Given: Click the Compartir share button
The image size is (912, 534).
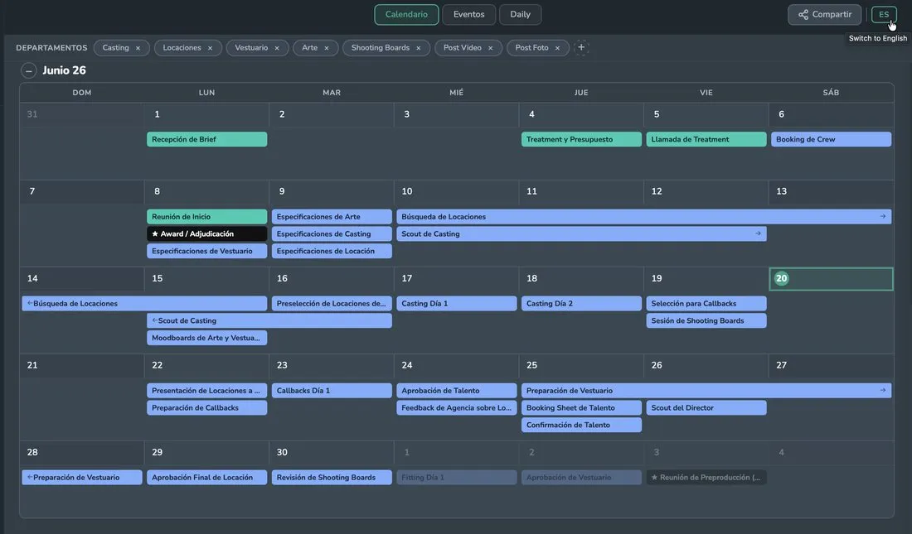Looking at the screenshot, I should [825, 15].
